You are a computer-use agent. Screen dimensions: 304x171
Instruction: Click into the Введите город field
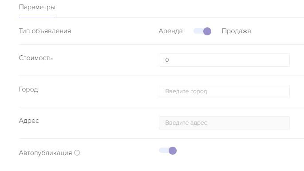point(224,91)
